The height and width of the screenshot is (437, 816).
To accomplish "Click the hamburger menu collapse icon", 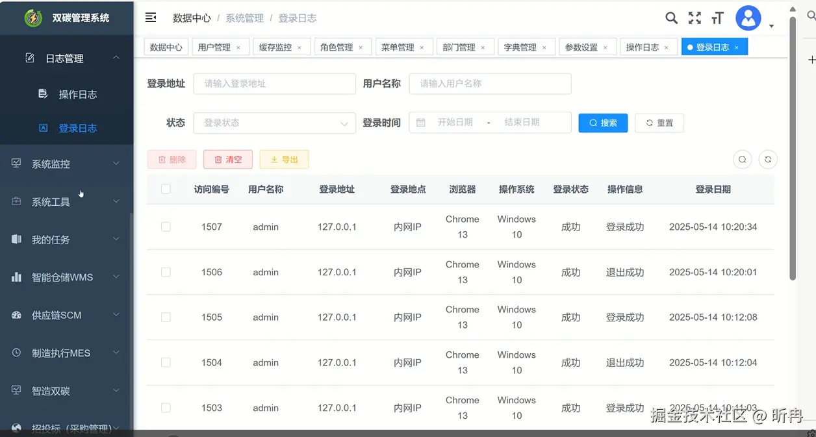I will pos(151,18).
